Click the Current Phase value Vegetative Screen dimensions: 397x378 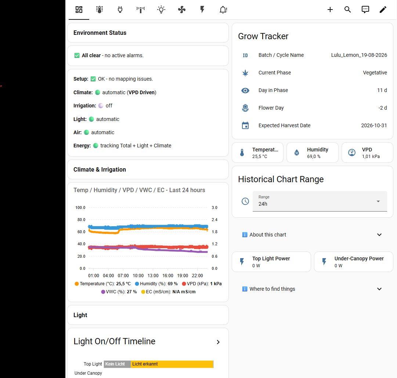375,73
